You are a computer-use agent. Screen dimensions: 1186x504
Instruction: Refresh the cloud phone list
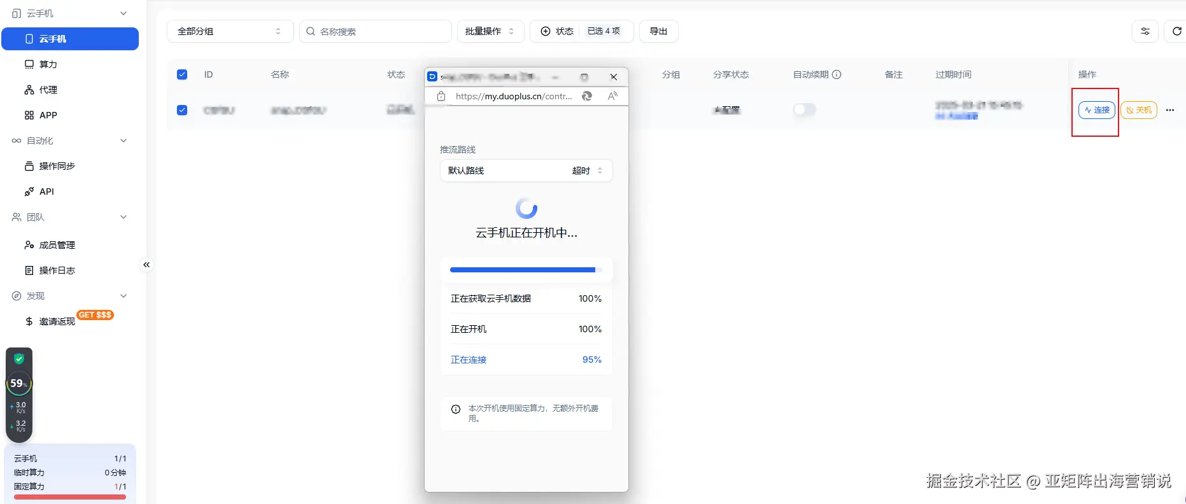[1176, 31]
